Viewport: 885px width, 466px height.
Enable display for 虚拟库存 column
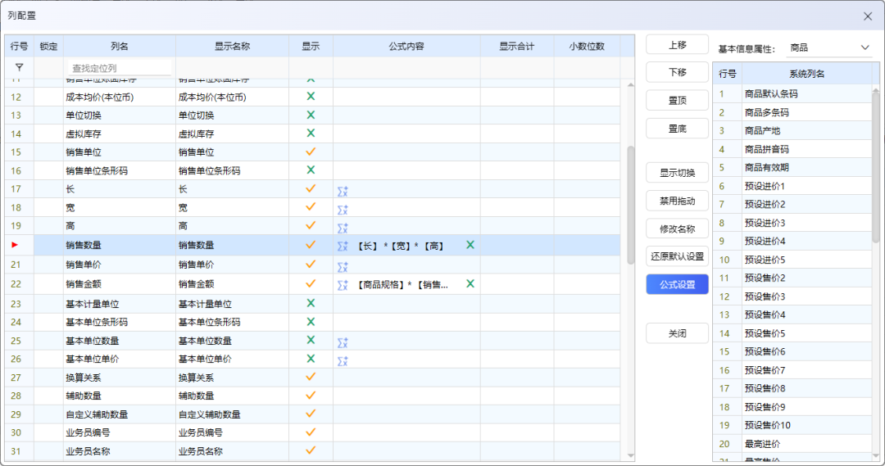pos(311,133)
